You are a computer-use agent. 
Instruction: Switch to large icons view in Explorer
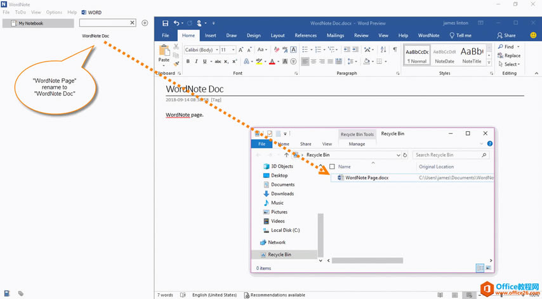point(488,268)
